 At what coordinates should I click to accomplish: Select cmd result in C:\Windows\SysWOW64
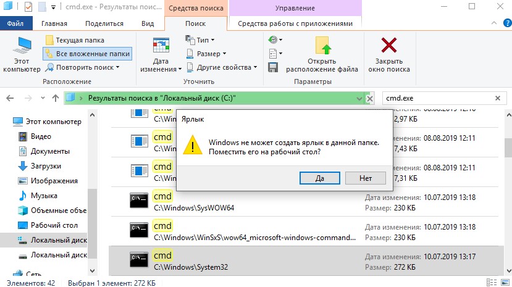[x=304, y=202]
